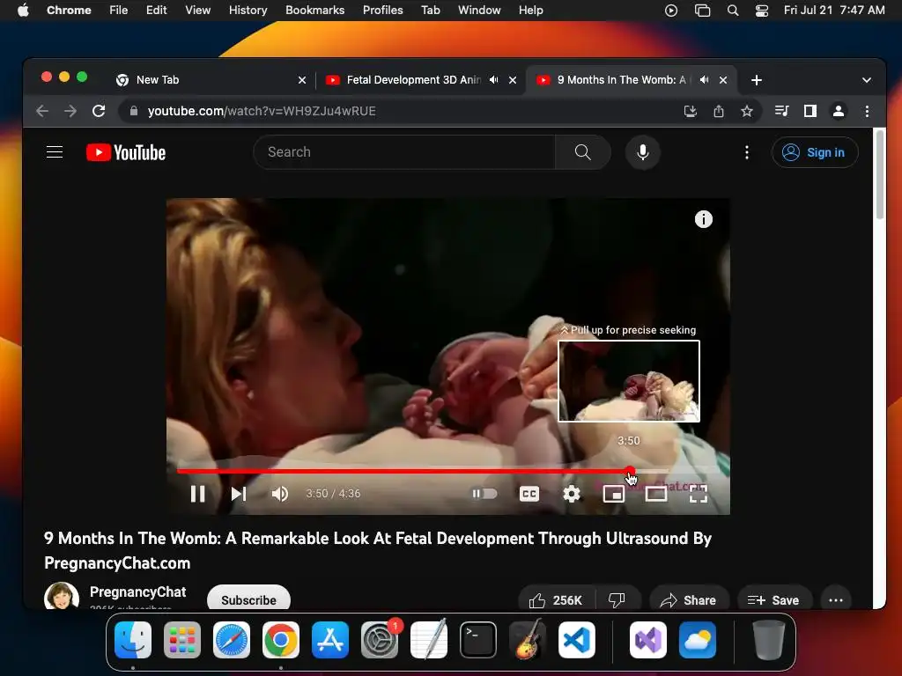Close the New Tab tab
The height and width of the screenshot is (676, 902).
coord(302,80)
